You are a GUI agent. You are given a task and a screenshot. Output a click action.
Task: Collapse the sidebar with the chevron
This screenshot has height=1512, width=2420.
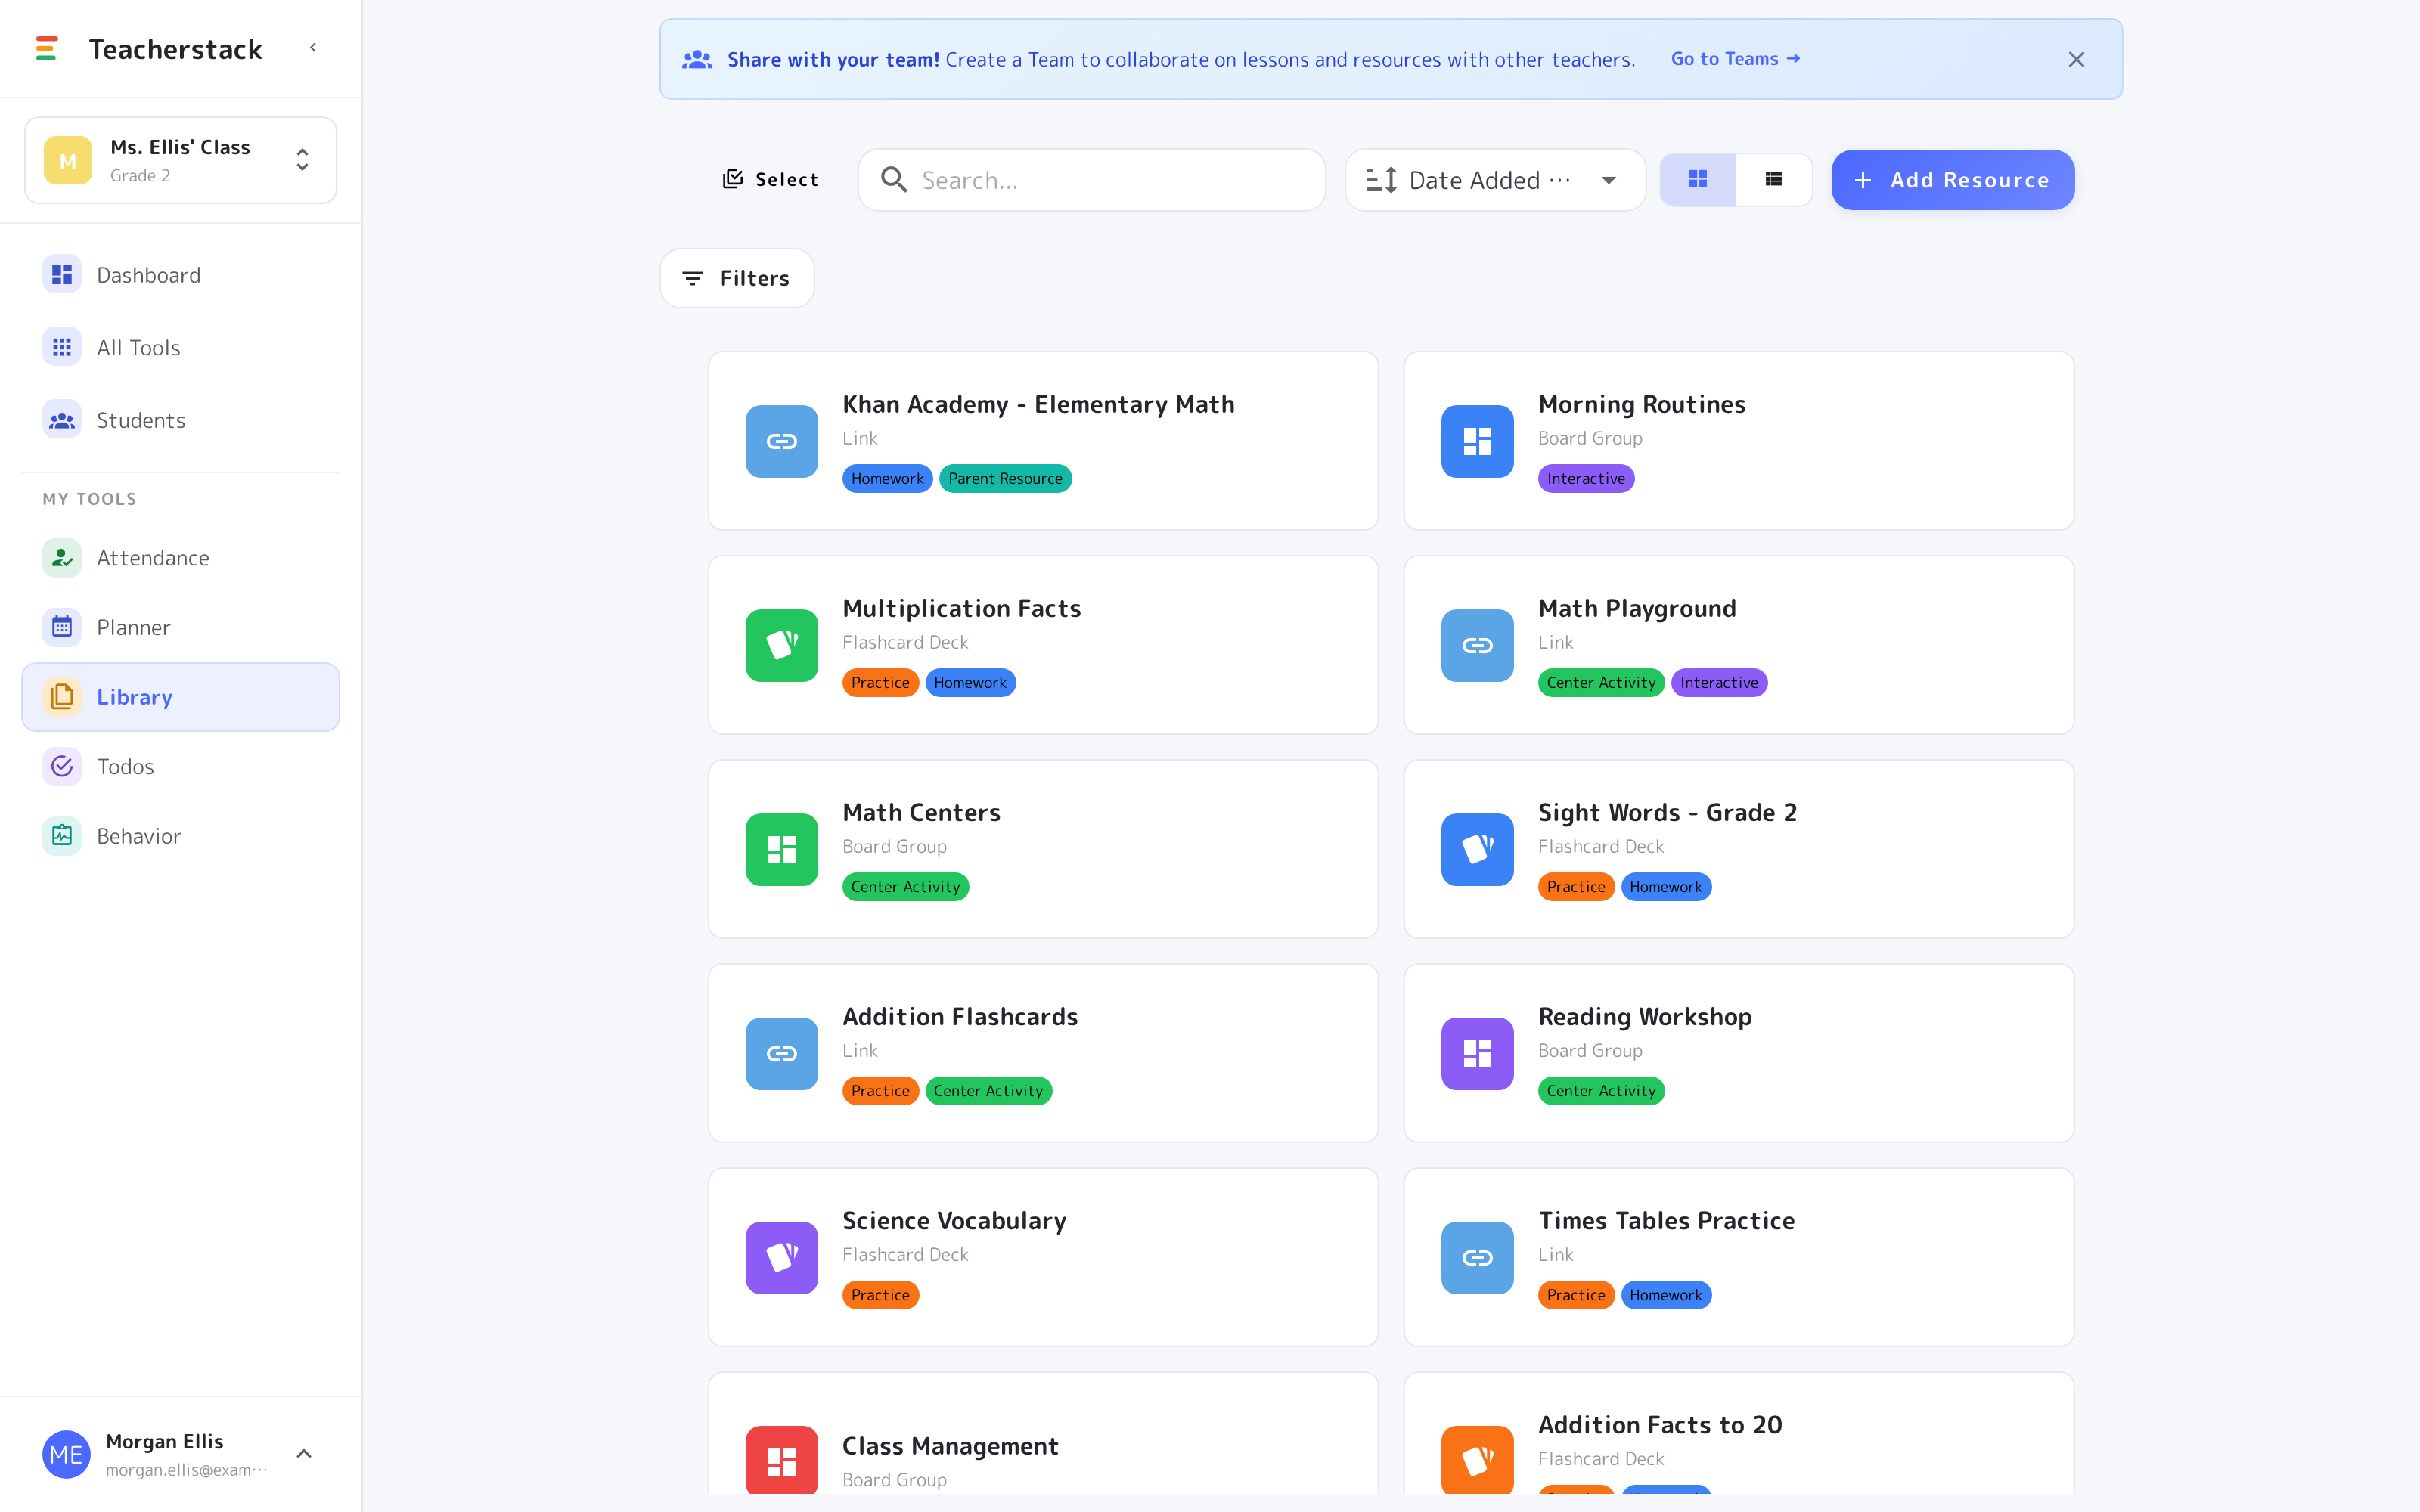coord(313,48)
